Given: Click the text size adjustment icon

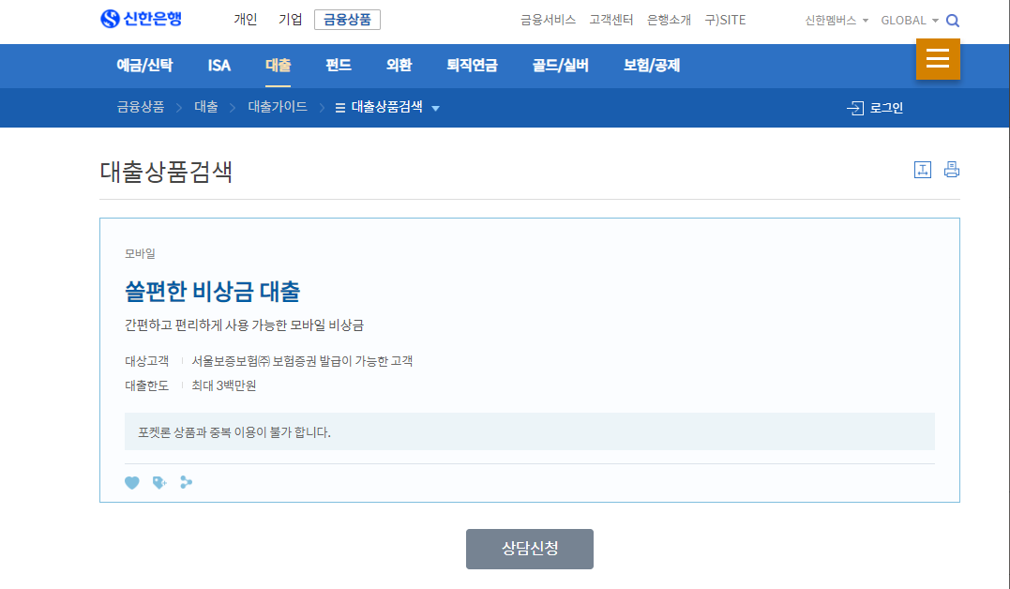Looking at the screenshot, I should coord(923,170).
